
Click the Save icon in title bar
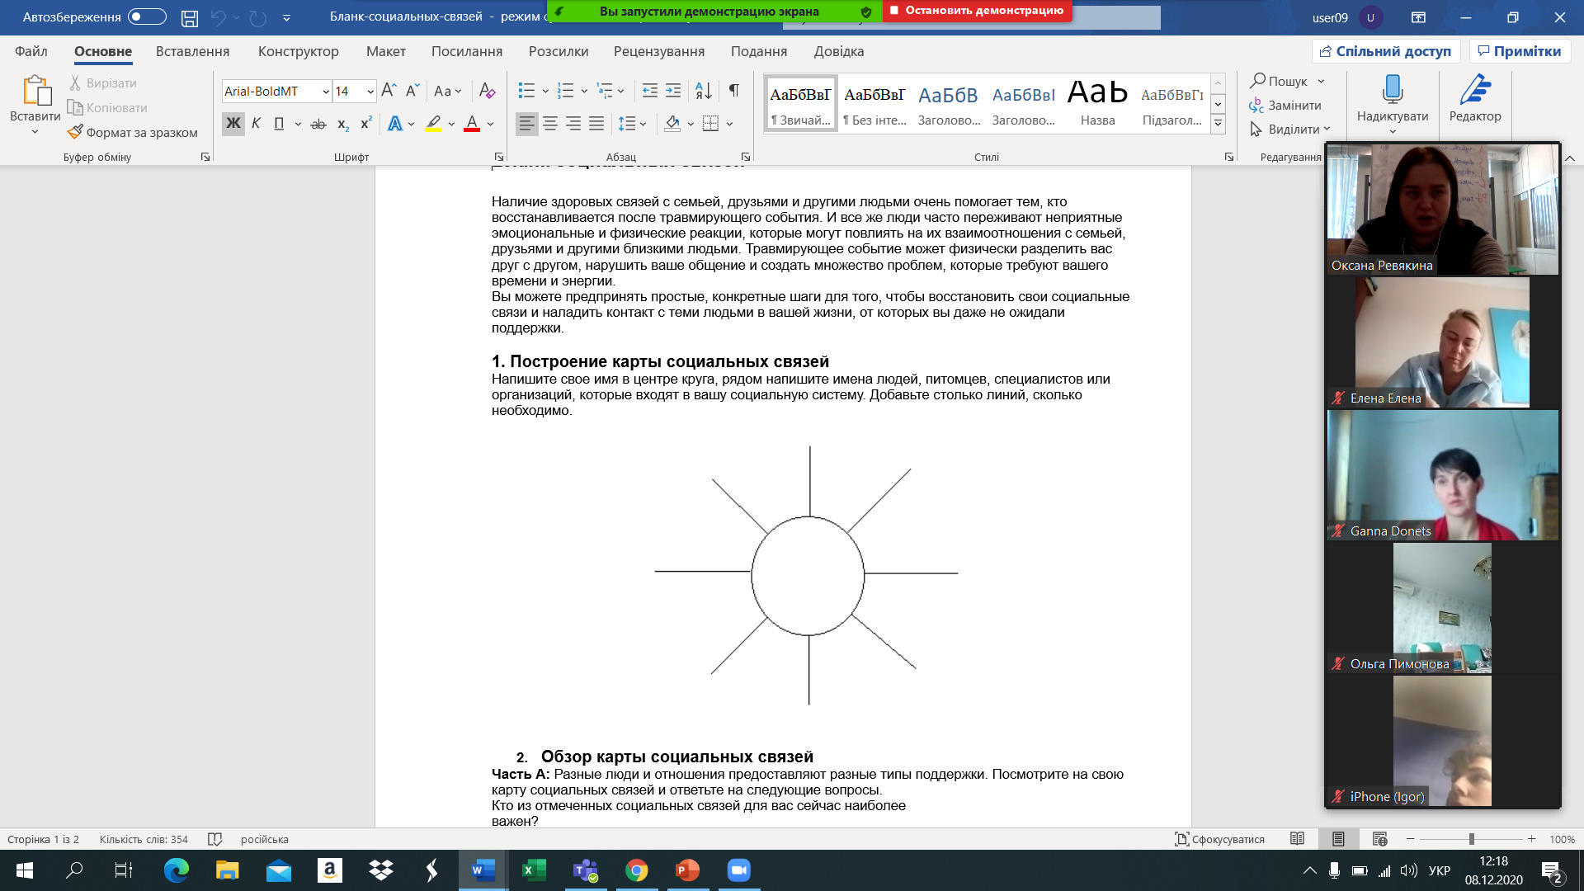coord(190,17)
